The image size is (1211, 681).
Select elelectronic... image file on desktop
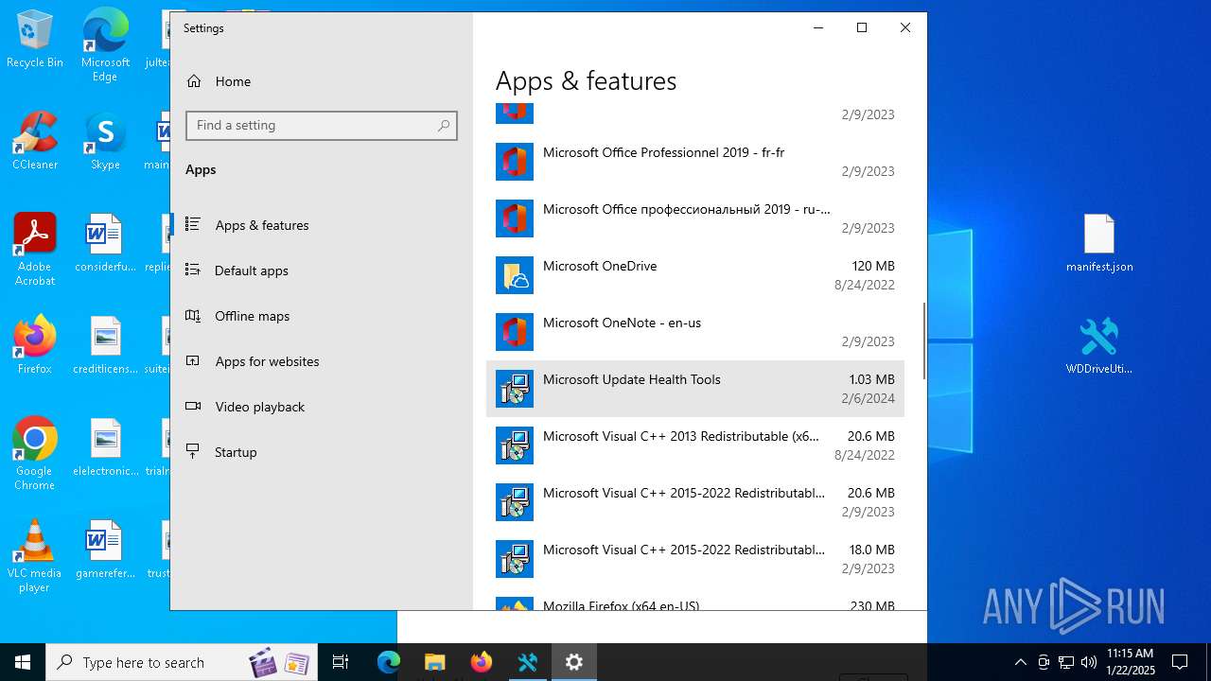105,448
